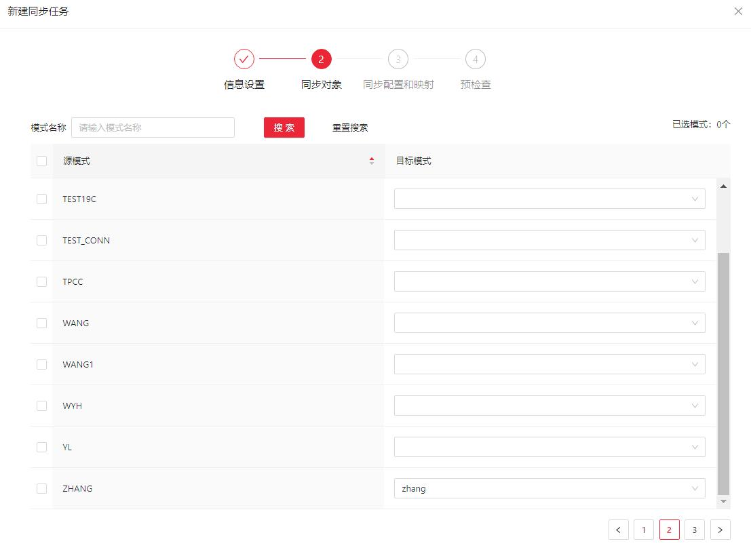Expand target schema dropdown for TPCC
Image resolution: width=751 pixels, height=552 pixels.
point(550,281)
